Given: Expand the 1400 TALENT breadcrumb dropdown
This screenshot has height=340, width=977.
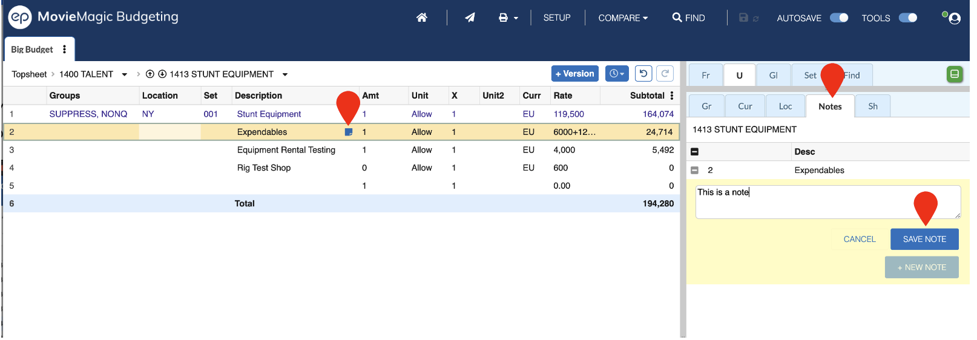Looking at the screenshot, I should pos(125,74).
